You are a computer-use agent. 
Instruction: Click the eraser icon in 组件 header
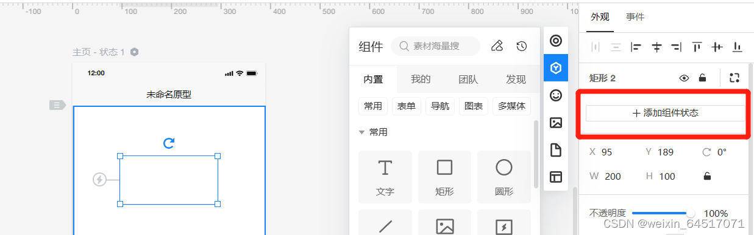tap(497, 46)
